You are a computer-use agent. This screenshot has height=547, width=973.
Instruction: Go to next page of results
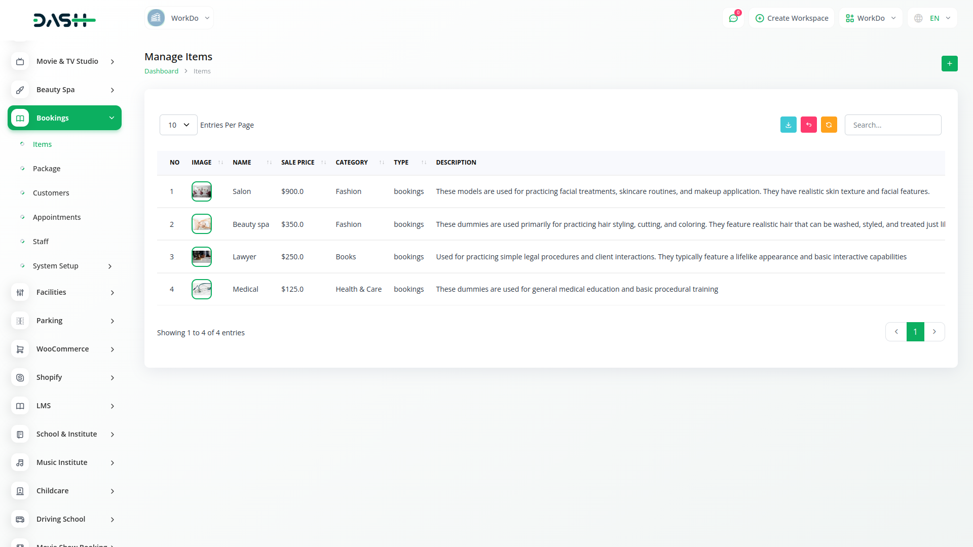pos(934,332)
